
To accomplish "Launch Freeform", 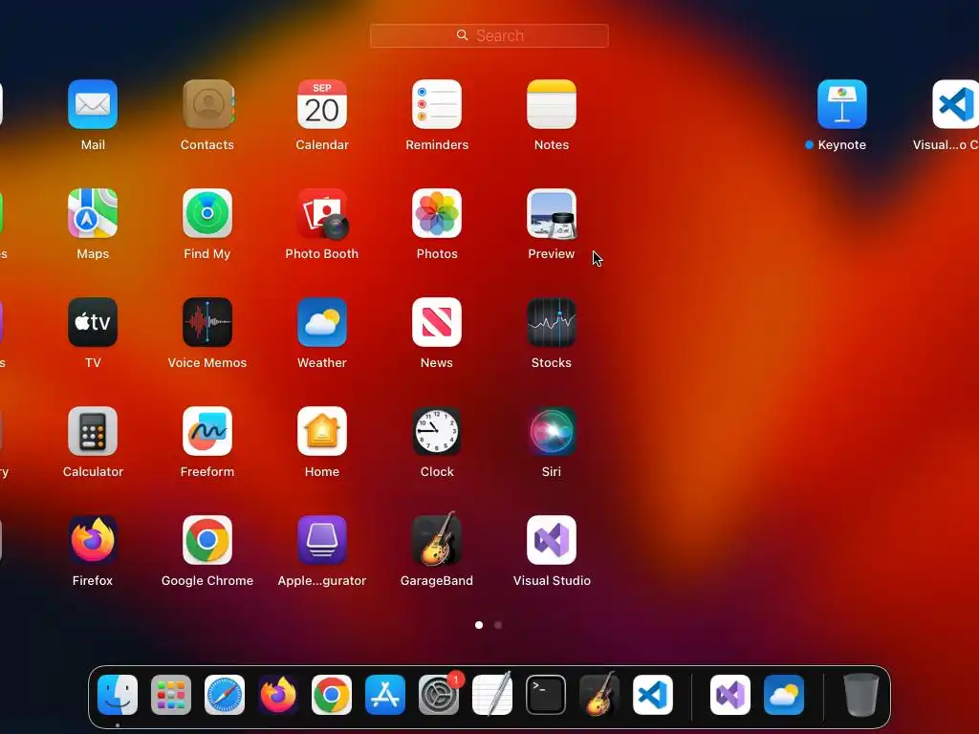I will point(207,431).
